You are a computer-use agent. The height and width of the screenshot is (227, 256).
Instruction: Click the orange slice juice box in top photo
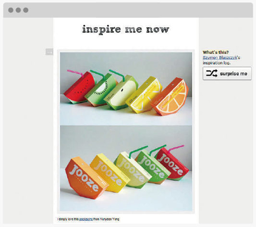[170, 97]
